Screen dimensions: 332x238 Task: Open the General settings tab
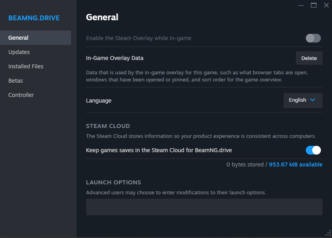pyautogui.click(x=35, y=38)
